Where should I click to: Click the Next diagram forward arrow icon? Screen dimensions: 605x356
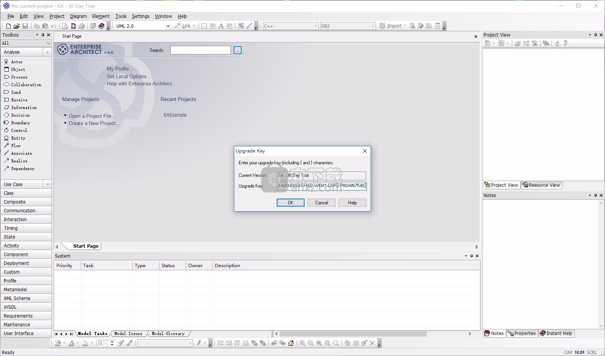[282, 343]
